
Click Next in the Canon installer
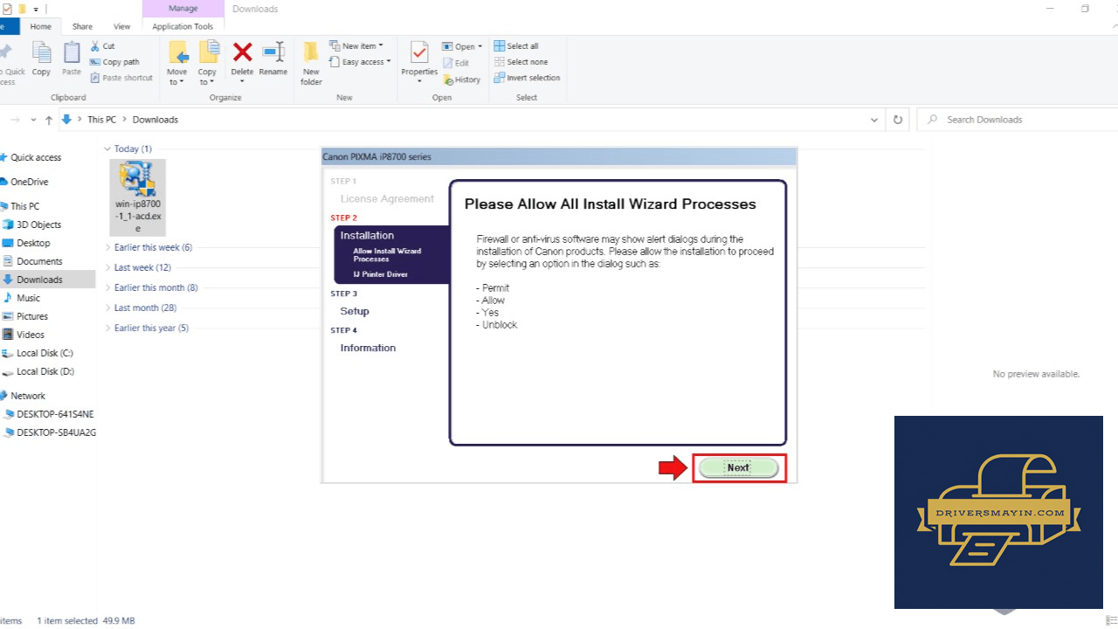pyautogui.click(x=739, y=467)
